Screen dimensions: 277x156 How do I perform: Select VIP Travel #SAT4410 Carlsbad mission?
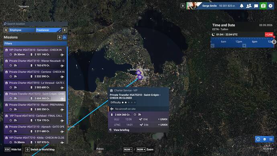pos(35,118)
